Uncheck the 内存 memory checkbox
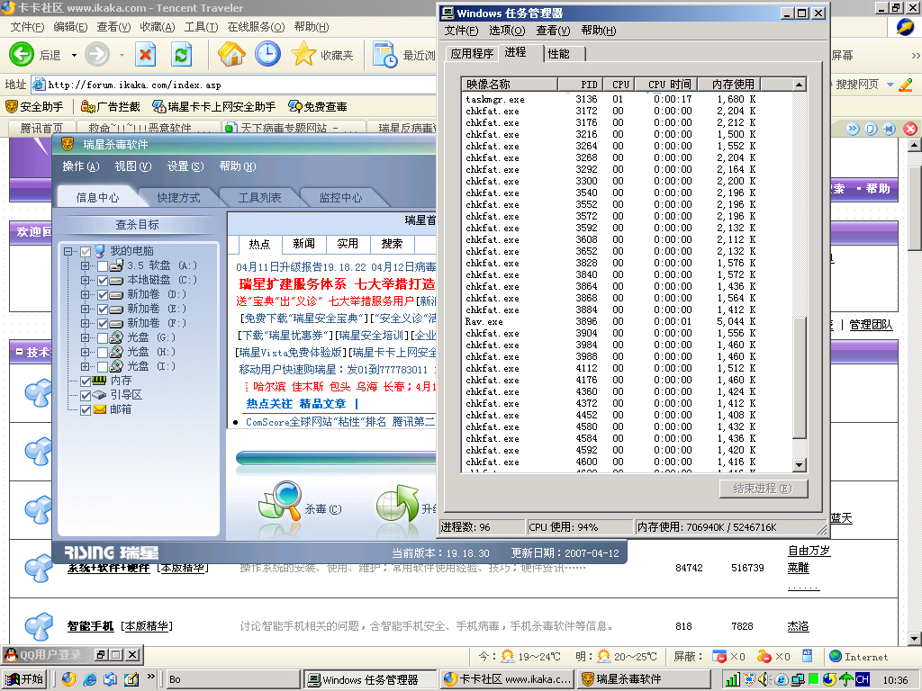The image size is (922, 691). 86,381
